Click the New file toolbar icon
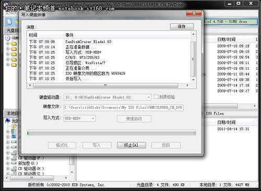Viewport: 261px width, 191px height. click(9, 22)
